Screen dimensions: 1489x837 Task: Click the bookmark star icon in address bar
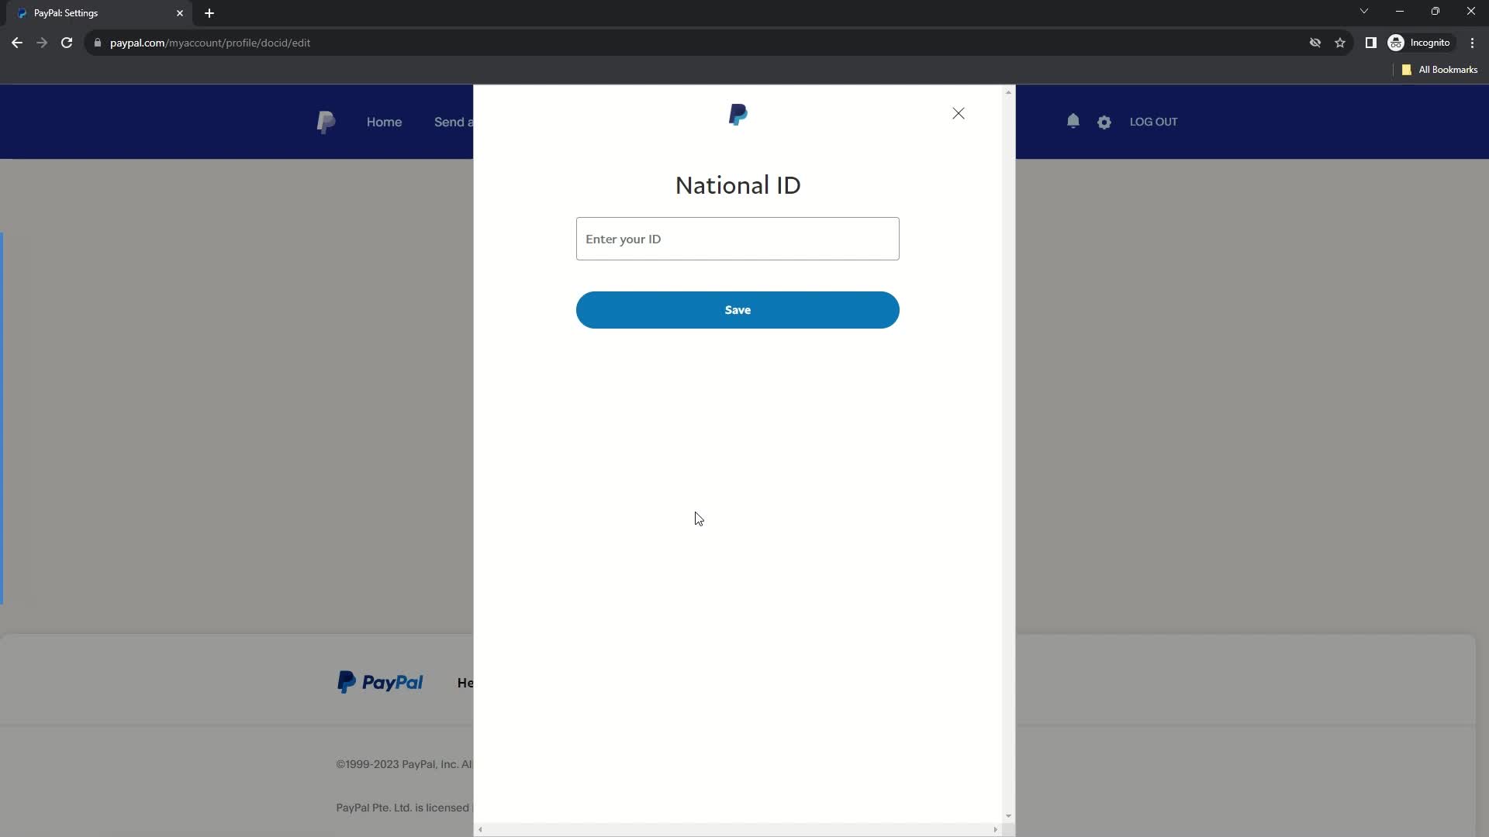(1341, 43)
